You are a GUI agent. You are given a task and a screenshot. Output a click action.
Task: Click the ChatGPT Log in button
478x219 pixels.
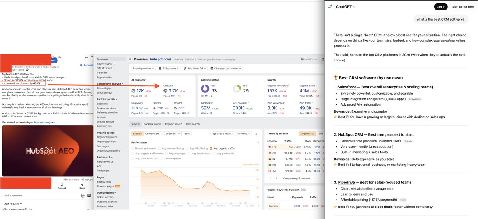click(x=441, y=6)
